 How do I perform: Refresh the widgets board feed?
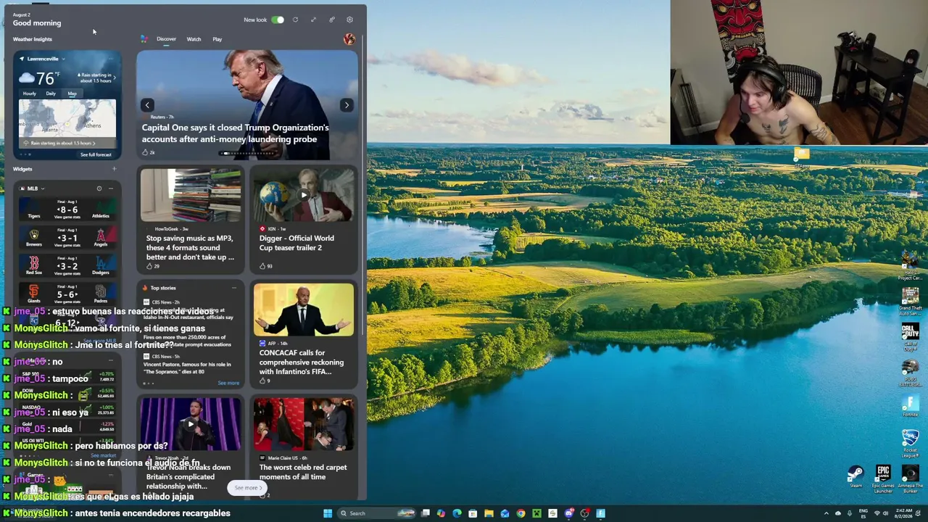(295, 20)
